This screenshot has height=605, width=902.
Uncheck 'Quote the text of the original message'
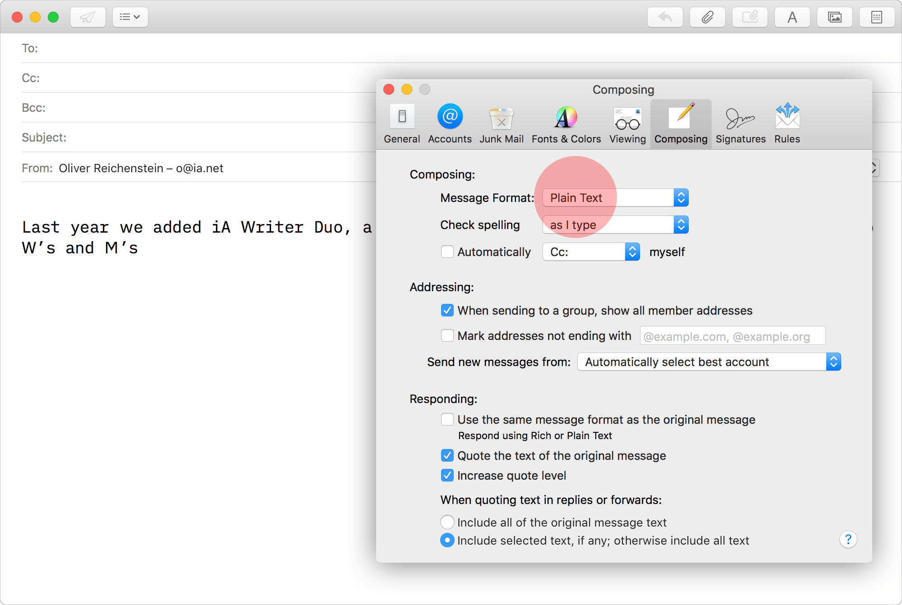447,455
